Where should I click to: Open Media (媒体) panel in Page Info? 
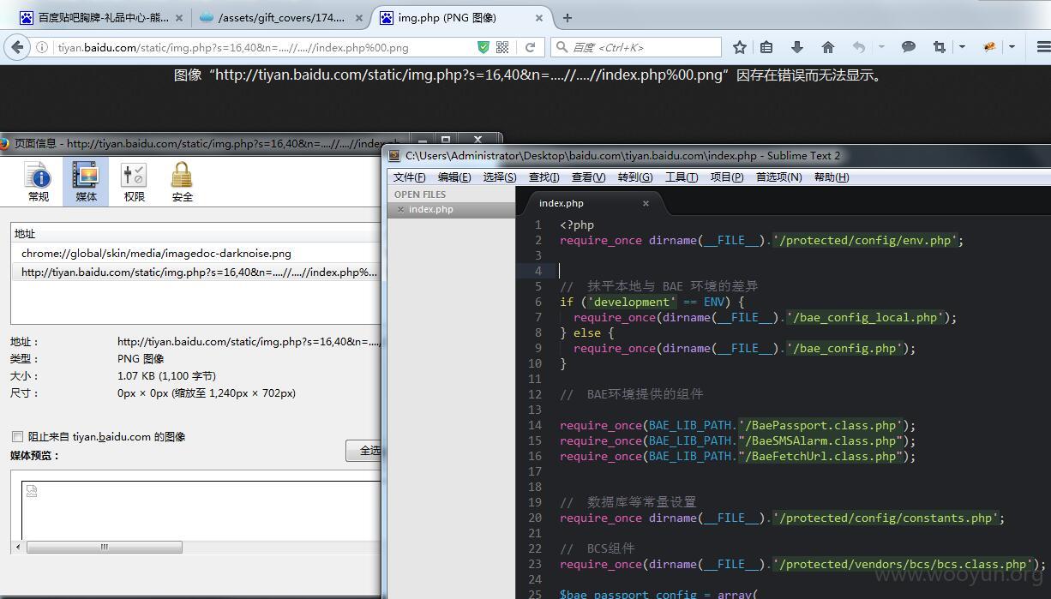coord(86,182)
